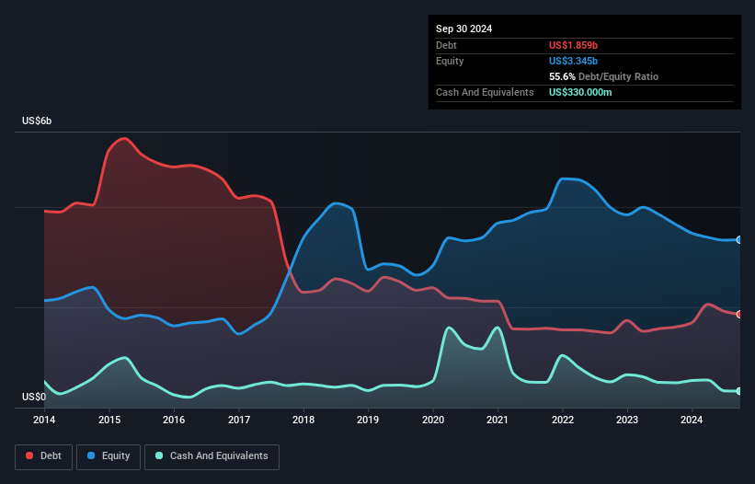Click the 2017 x-axis label
The width and height of the screenshot is (755, 484).
point(239,420)
